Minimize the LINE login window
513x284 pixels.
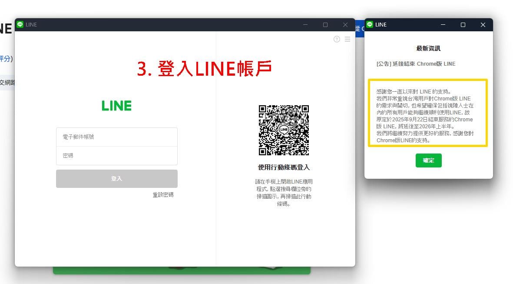point(305,25)
